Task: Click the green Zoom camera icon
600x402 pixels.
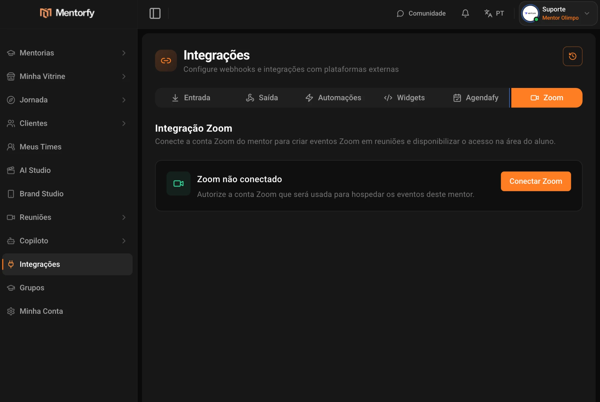Action: pos(178,183)
